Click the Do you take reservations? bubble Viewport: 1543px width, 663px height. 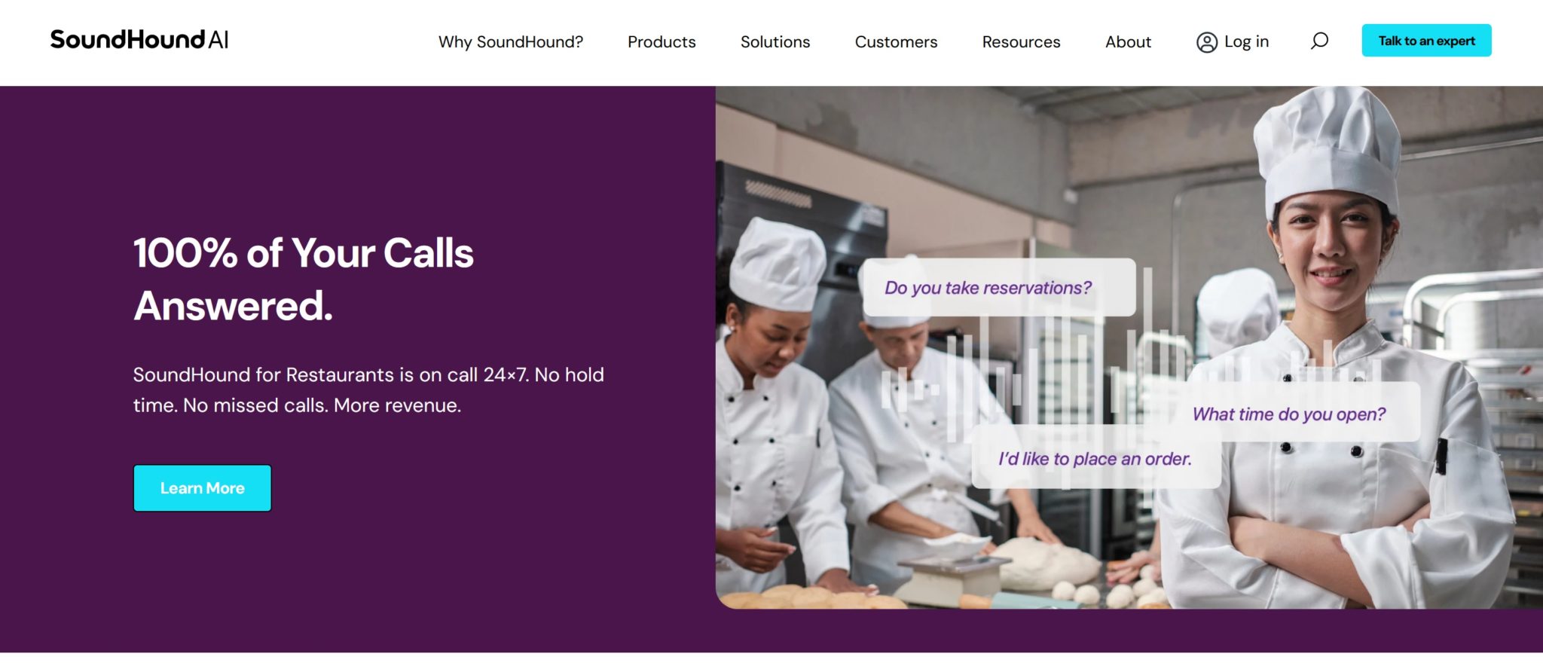coord(998,288)
